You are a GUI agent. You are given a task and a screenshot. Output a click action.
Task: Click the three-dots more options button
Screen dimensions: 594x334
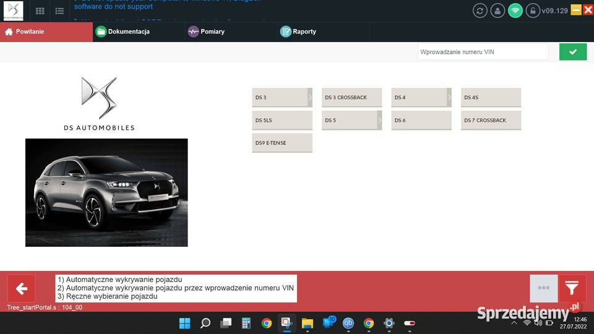[544, 288]
